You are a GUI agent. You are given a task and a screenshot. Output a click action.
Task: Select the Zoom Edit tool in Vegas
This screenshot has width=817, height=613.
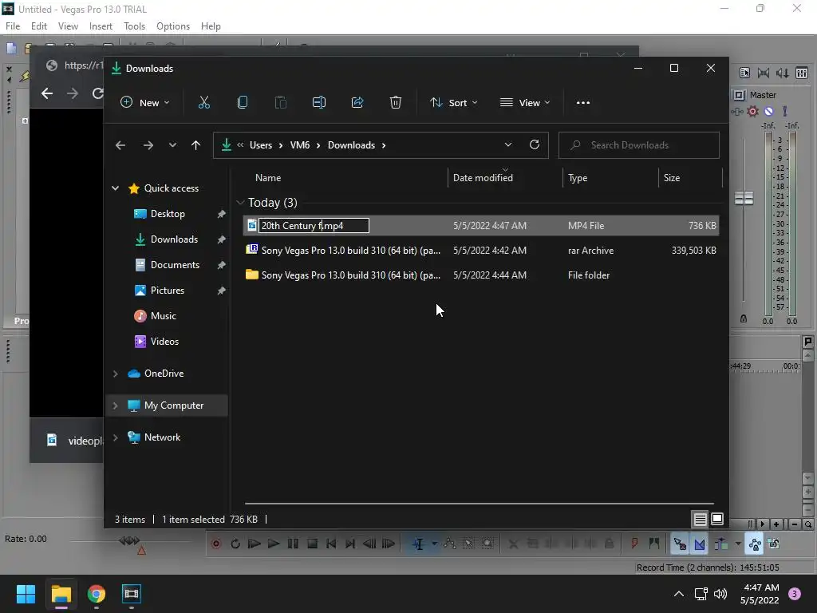tap(487, 544)
